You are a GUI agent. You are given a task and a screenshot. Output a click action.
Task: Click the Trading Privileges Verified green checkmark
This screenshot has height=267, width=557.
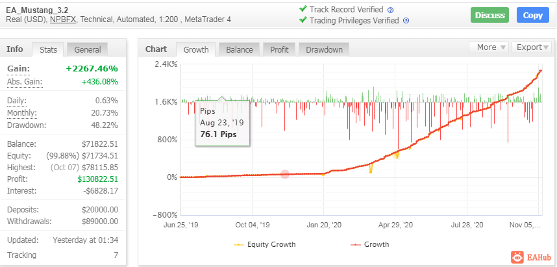coord(303,19)
